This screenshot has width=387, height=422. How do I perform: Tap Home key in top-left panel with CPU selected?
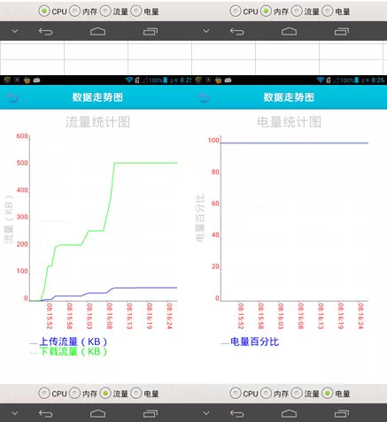[x=97, y=31]
